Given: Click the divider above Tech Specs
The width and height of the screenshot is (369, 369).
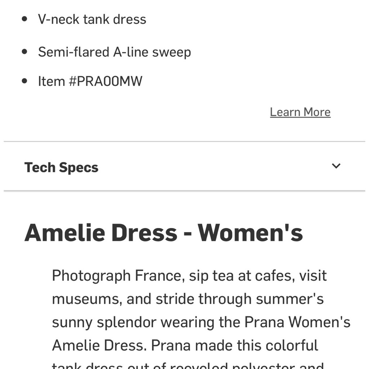Looking at the screenshot, I should click(x=184, y=141).
